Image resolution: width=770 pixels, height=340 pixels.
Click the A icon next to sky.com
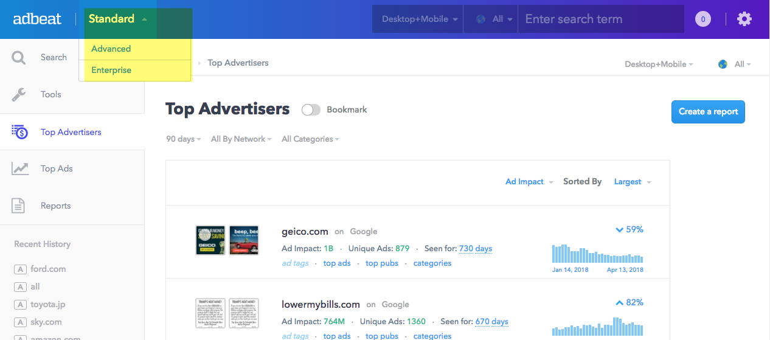20,322
